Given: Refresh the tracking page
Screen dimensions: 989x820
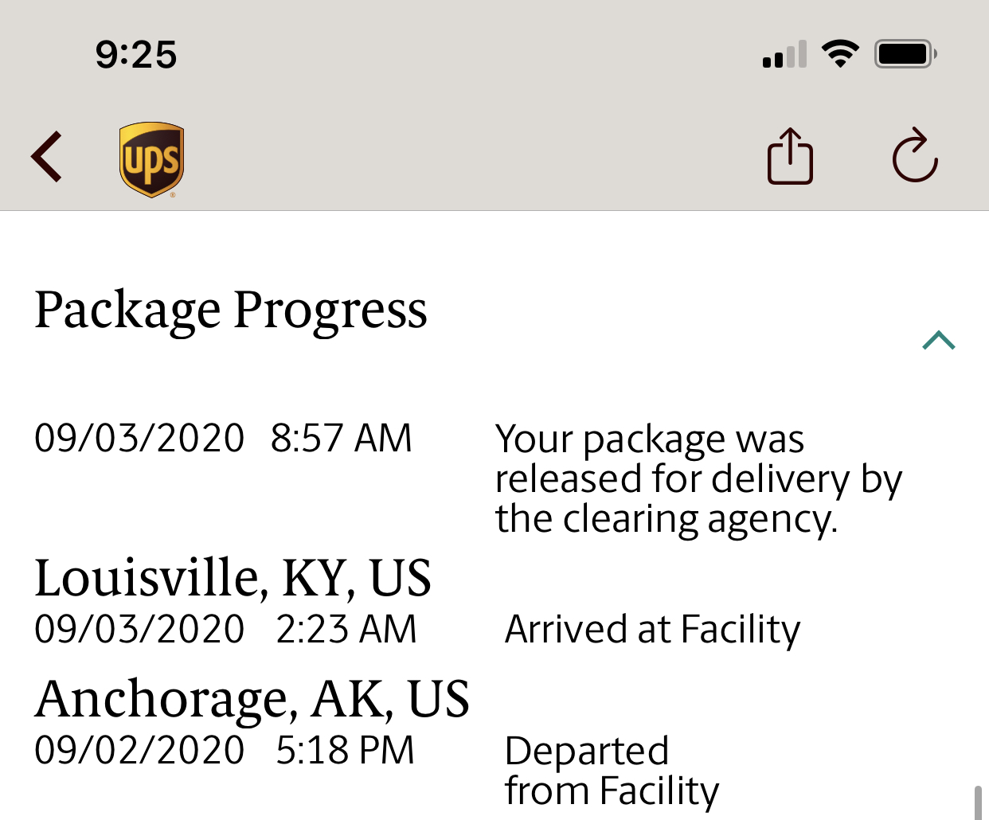Looking at the screenshot, I should (915, 156).
